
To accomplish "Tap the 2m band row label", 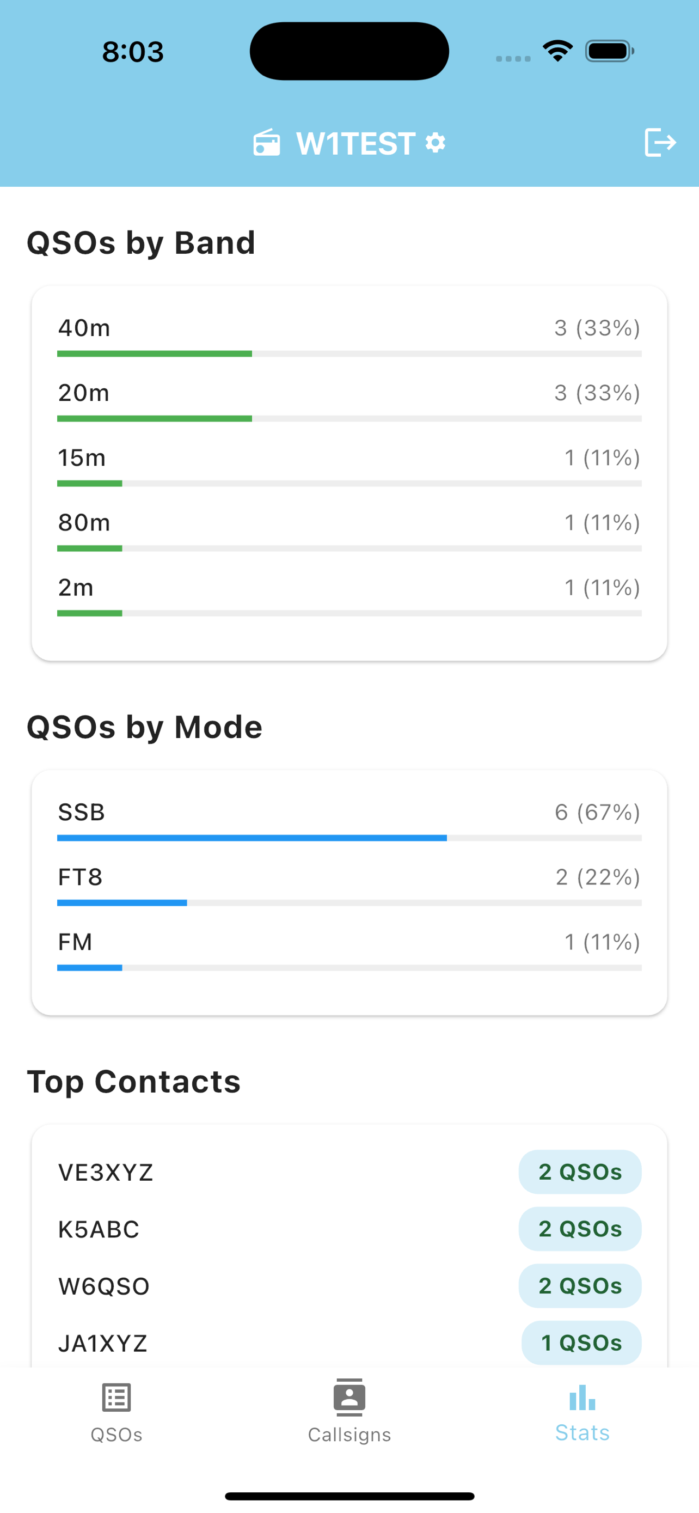I will (76, 587).
